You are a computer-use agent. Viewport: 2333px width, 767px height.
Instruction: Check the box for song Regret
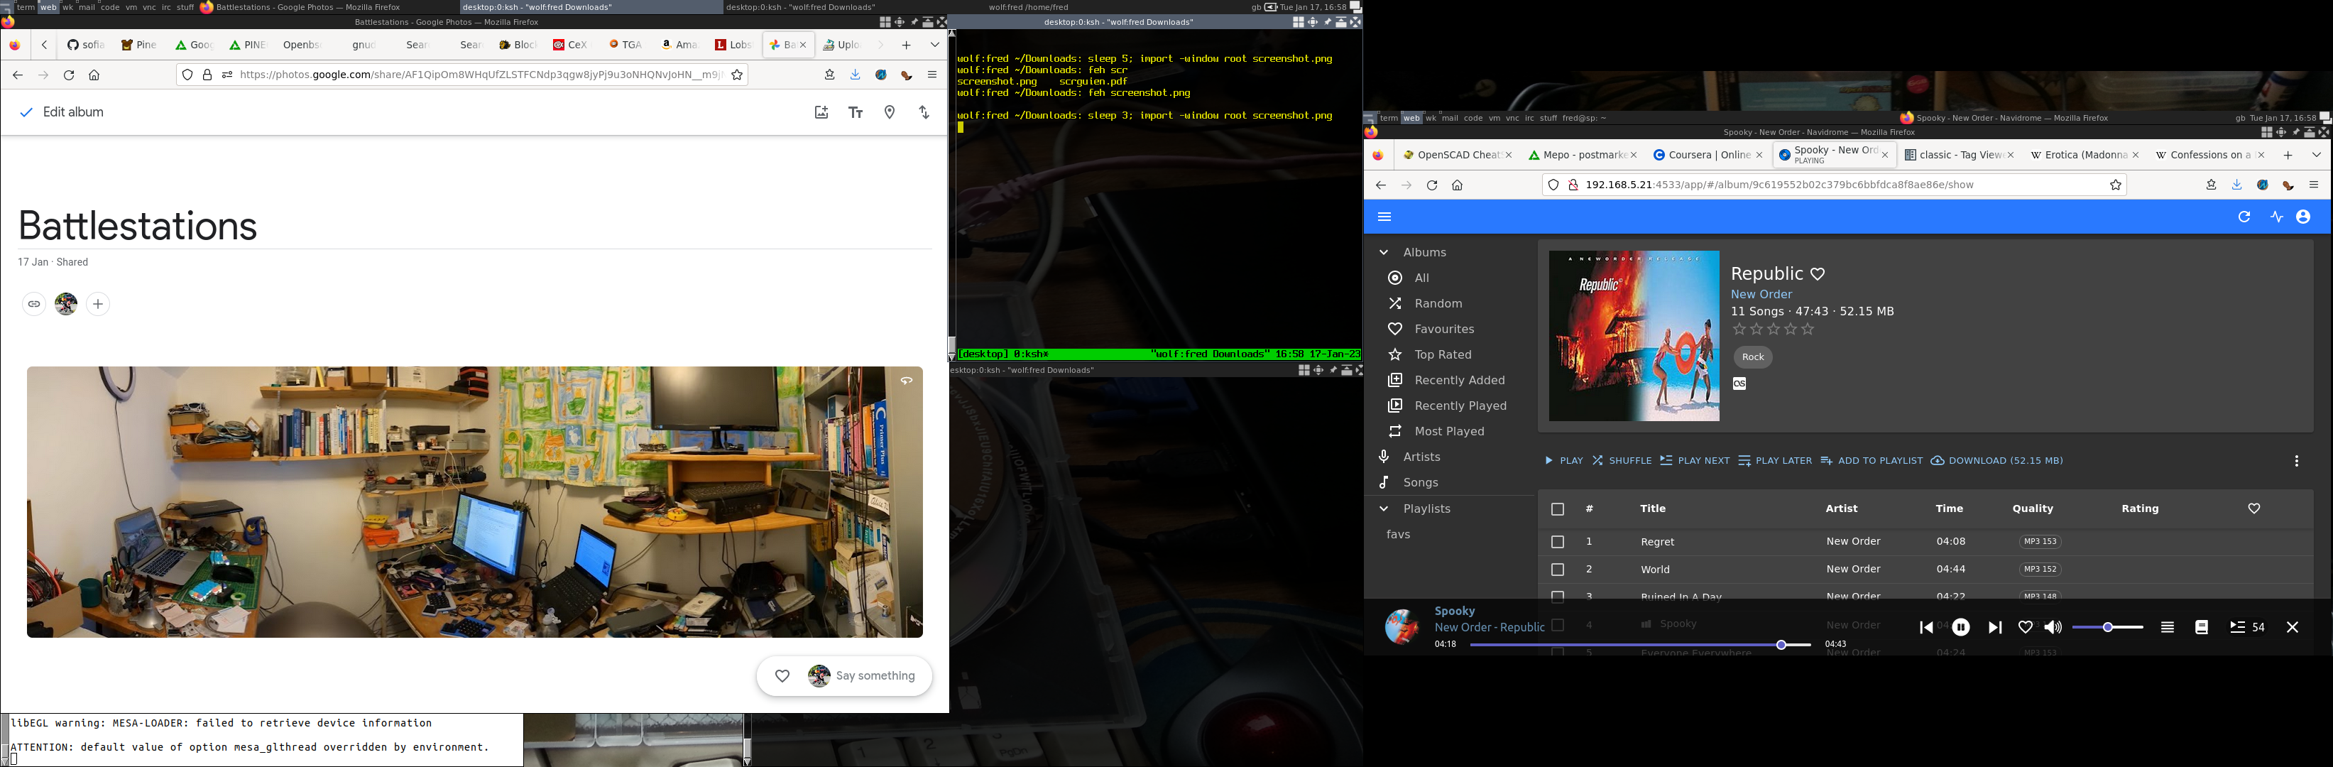tap(1558, 542)
